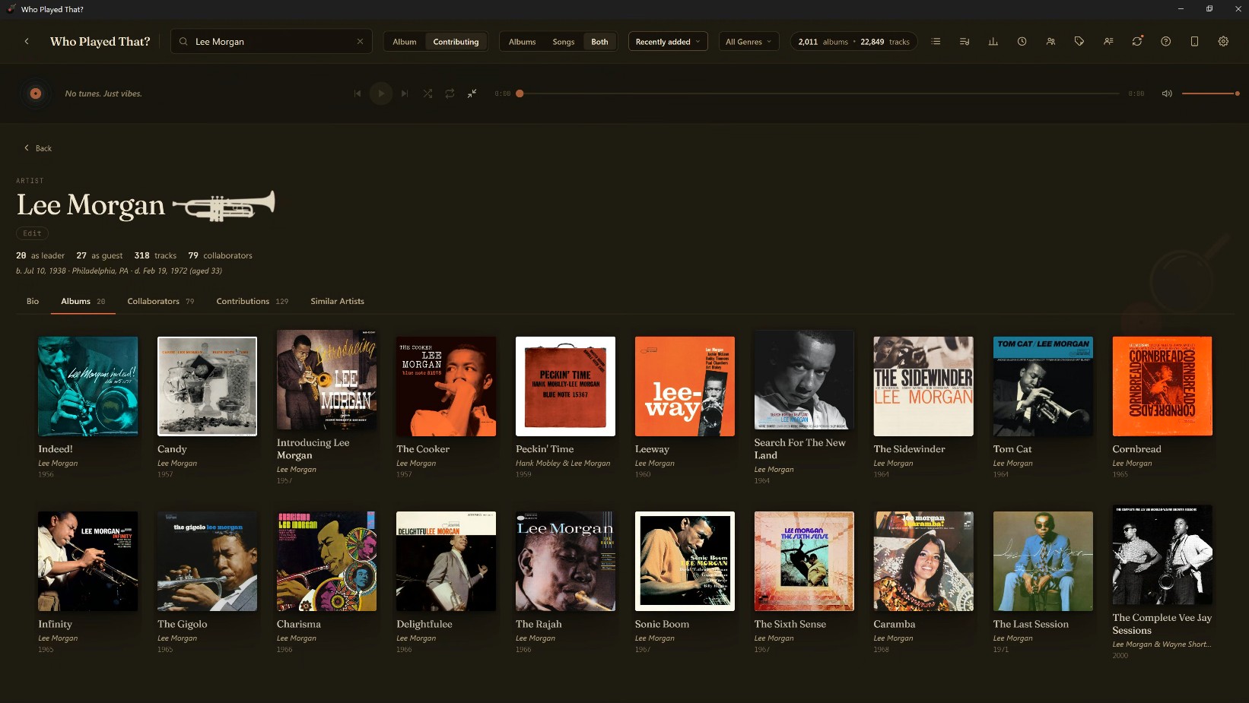The height and width of the screenshot is (703, 1249).
Task: Click the playback progress slider handle
Action: click(x=520, y=93)
